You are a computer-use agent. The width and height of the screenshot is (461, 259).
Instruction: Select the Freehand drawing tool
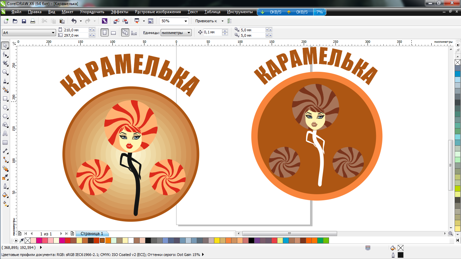coord(5,81)
